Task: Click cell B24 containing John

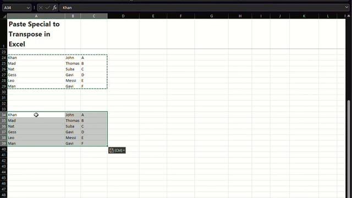Action: 73,58
